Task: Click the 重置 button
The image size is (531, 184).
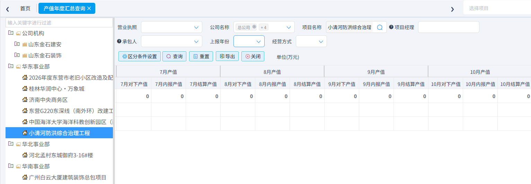Action: point(201,56)
